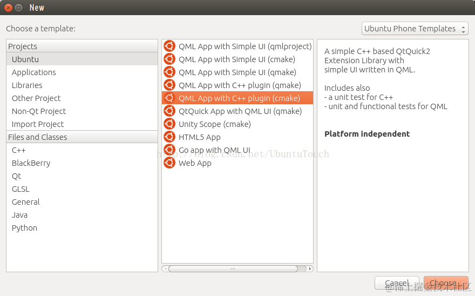Viewport: 475px width, 296px height.
Task: Click Ubuntu icon beside HTML5 App
Action: coord(169,137)
